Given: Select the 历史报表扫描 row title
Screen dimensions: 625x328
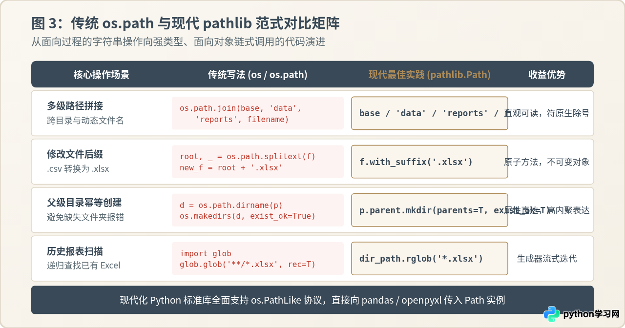Looking at the screenshot, I should (75, 251).
